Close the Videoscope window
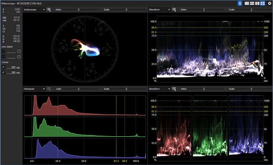The height and width of the screenshot is (165, 273). point(270,3)
